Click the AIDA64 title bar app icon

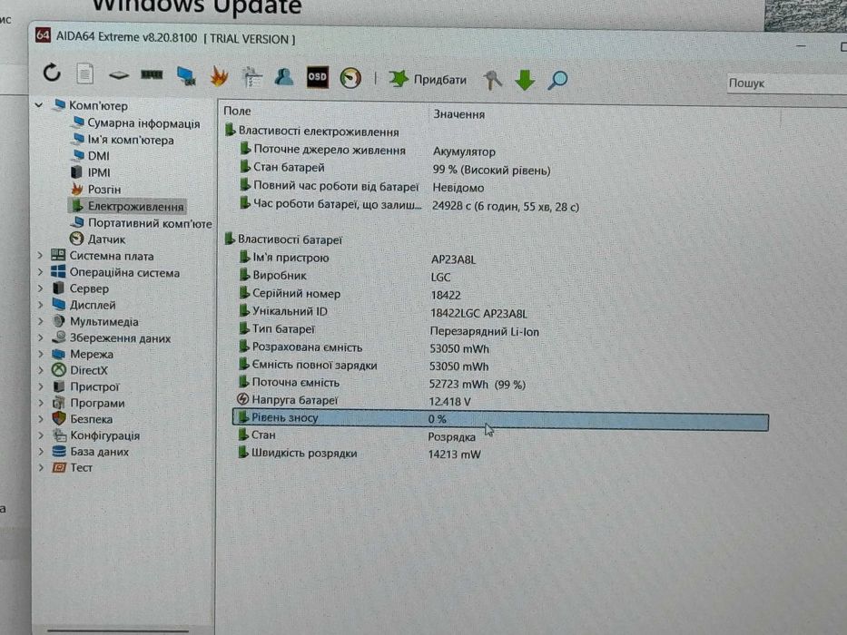[43, 35]
